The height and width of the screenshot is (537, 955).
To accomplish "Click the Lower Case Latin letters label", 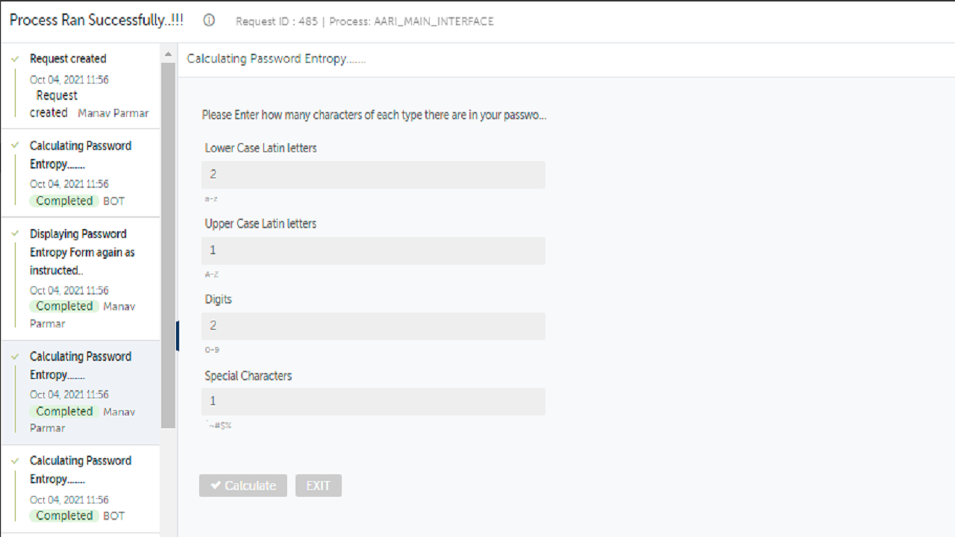I will click(x=261, y=148).
